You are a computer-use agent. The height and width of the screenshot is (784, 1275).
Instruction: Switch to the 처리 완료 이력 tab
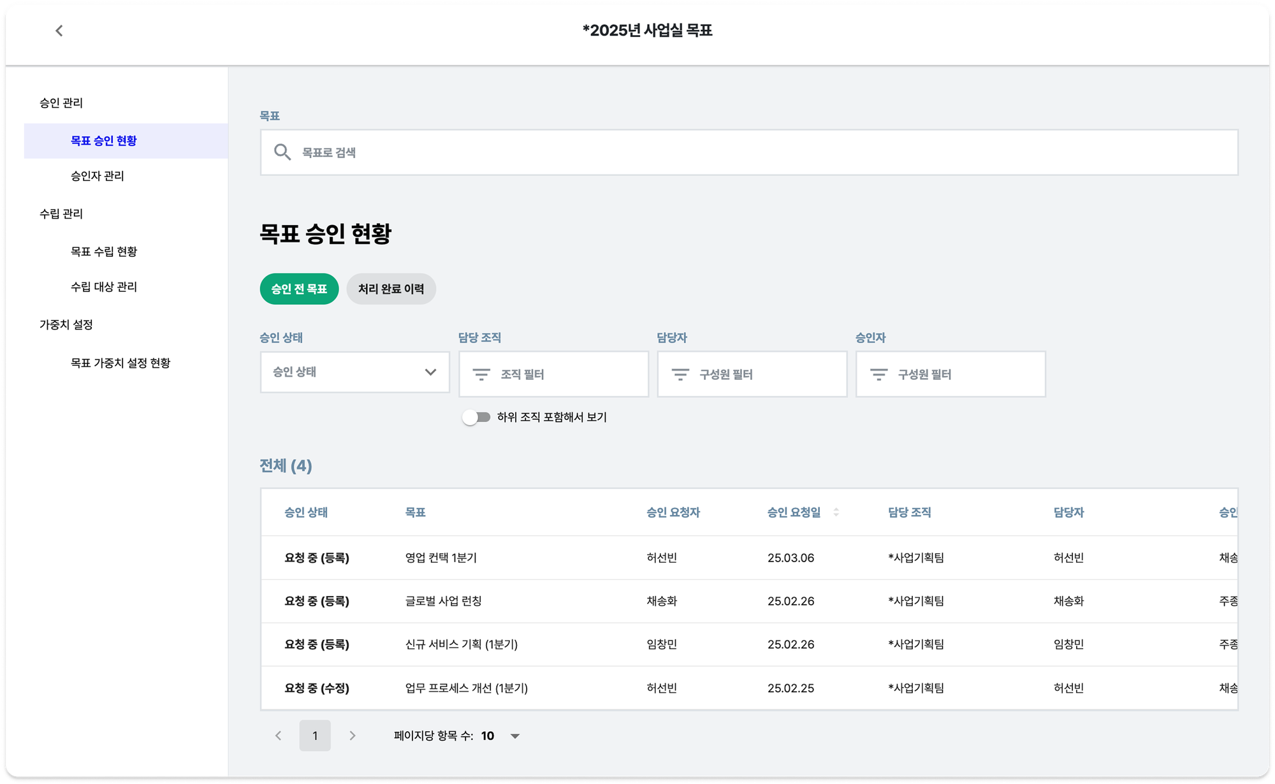tap(391, 289)
